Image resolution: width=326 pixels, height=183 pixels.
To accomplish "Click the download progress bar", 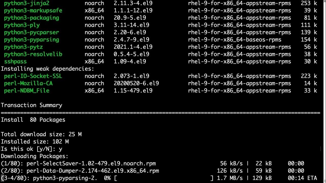I will coord(164,178).
